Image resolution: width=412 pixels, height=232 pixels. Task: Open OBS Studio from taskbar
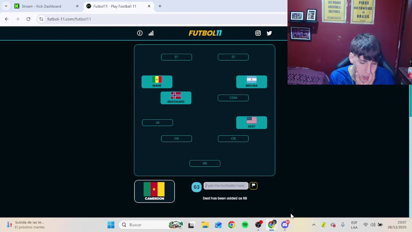pyautogui.click(x=258, y=225)
